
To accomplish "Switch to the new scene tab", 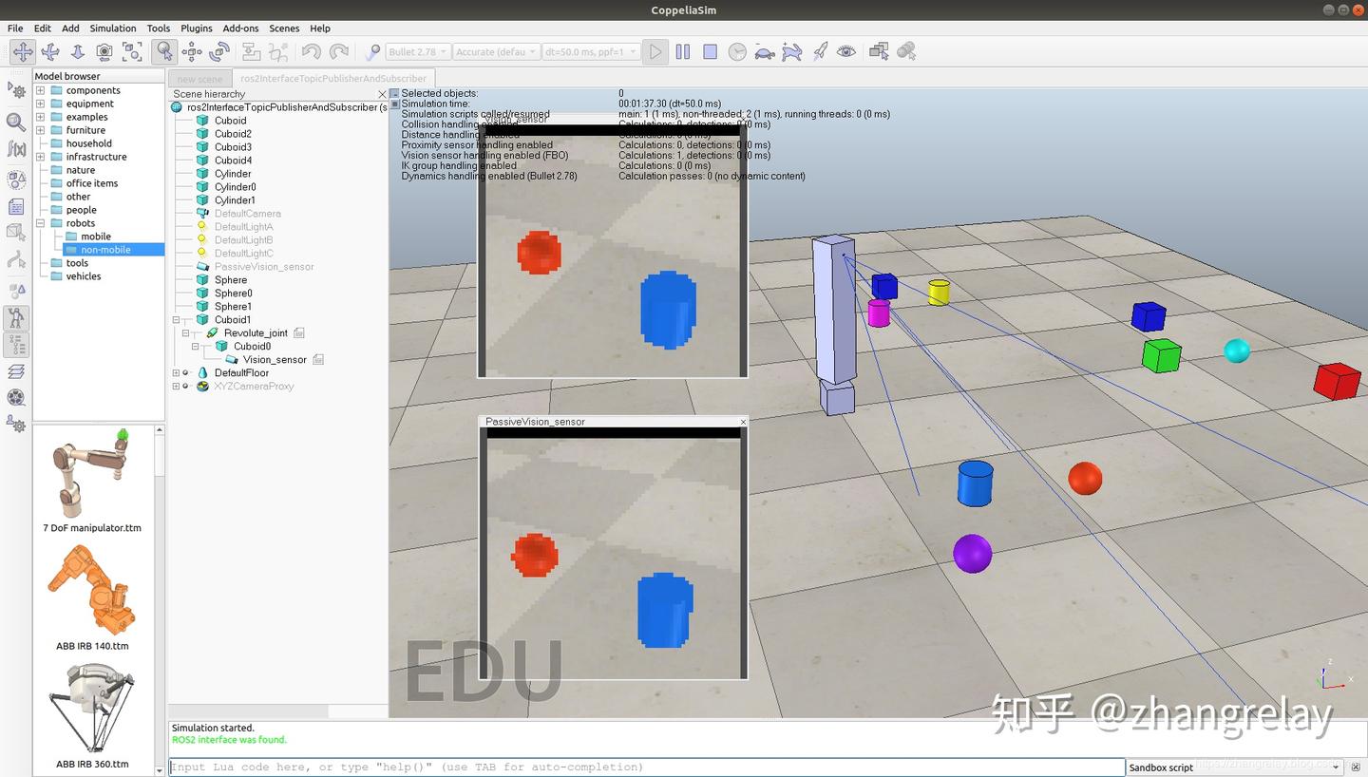I will point(199,79).
